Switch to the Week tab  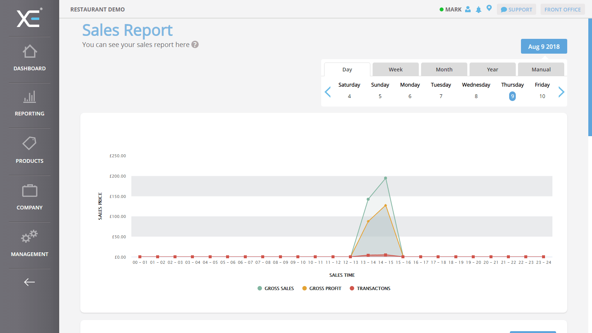(396, 70)
